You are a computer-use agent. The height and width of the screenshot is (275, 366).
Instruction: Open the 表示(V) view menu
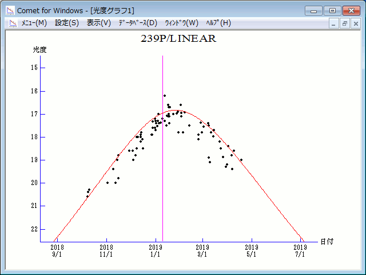(x=99, y=23)
